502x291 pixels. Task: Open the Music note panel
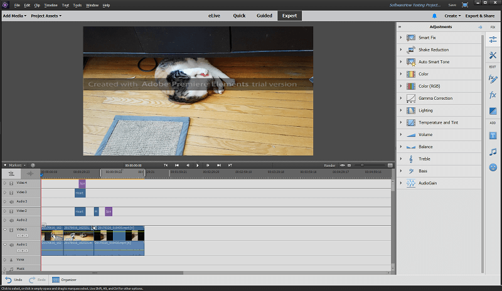coord(493,152)
